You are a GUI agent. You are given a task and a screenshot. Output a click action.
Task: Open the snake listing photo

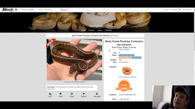click(x=74, y=60)
